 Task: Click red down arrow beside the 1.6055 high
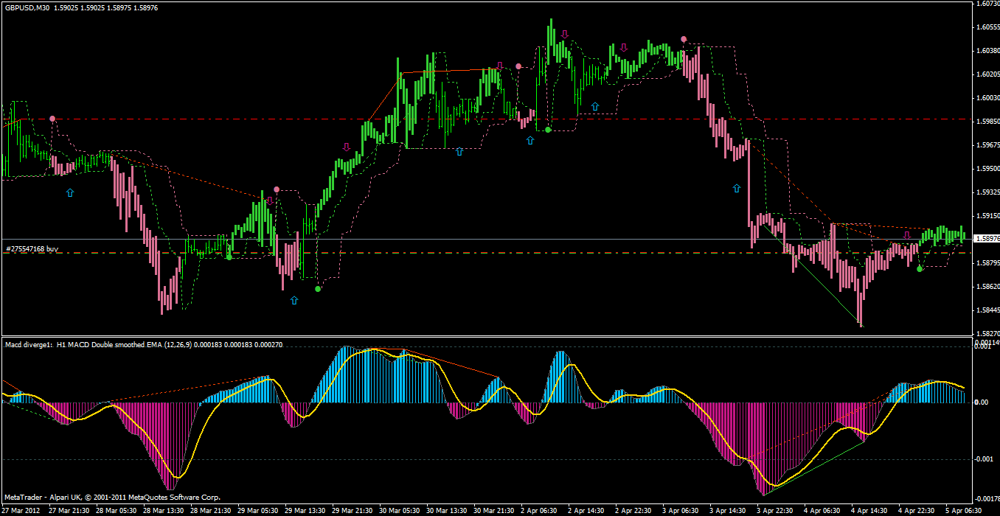coord(565,34)
